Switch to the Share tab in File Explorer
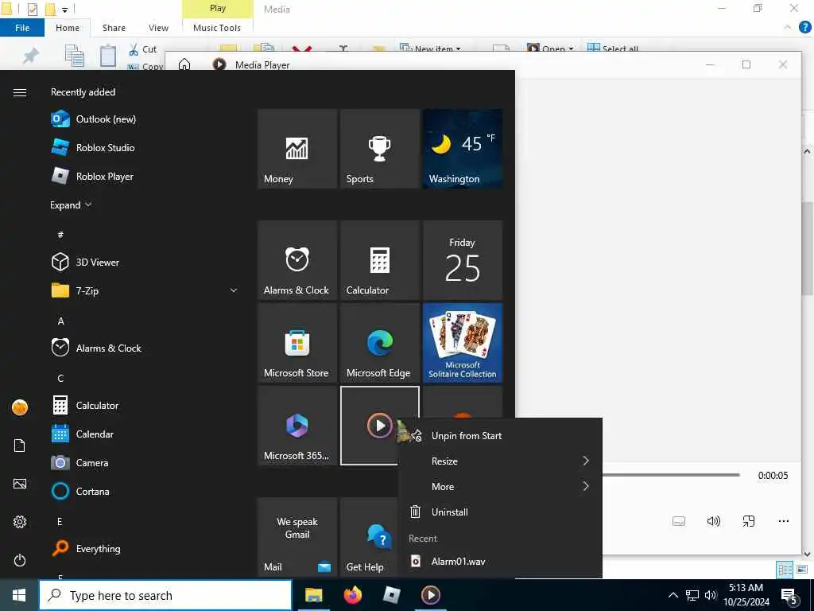The height and width of the screenshot is (611, 814). pos(114,28)
